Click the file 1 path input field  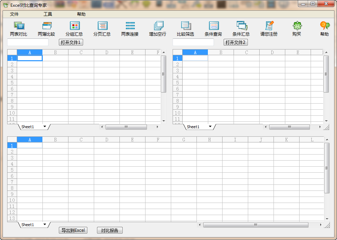[28, 42]
